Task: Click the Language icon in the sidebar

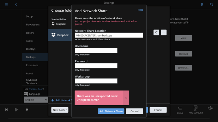Action: tap(26, 94)
